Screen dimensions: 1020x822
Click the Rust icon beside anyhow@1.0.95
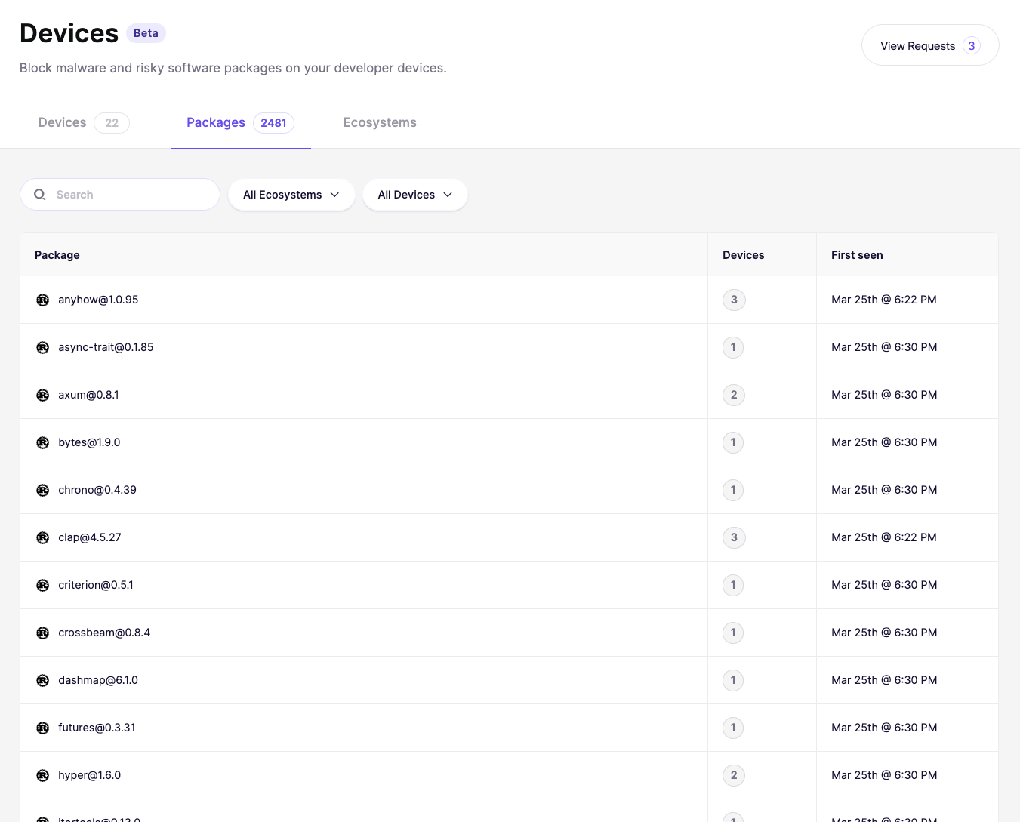coord(43,300)
